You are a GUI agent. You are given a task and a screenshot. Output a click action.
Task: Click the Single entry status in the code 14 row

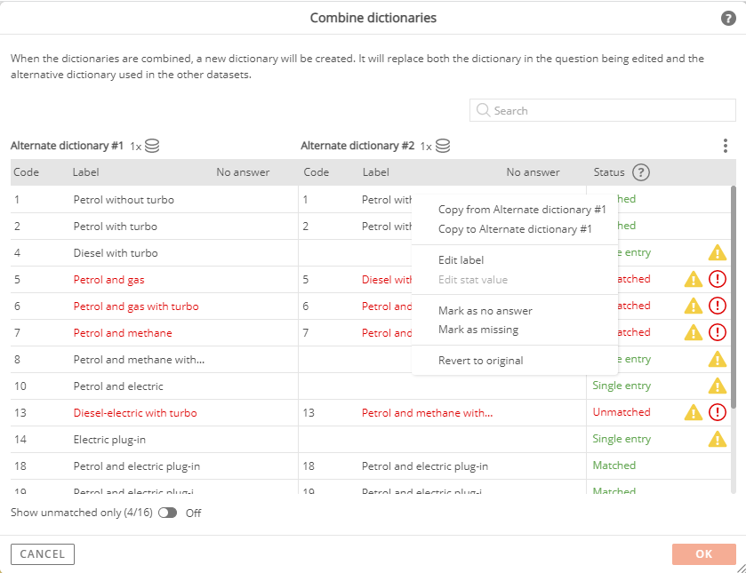coord(622,439)
